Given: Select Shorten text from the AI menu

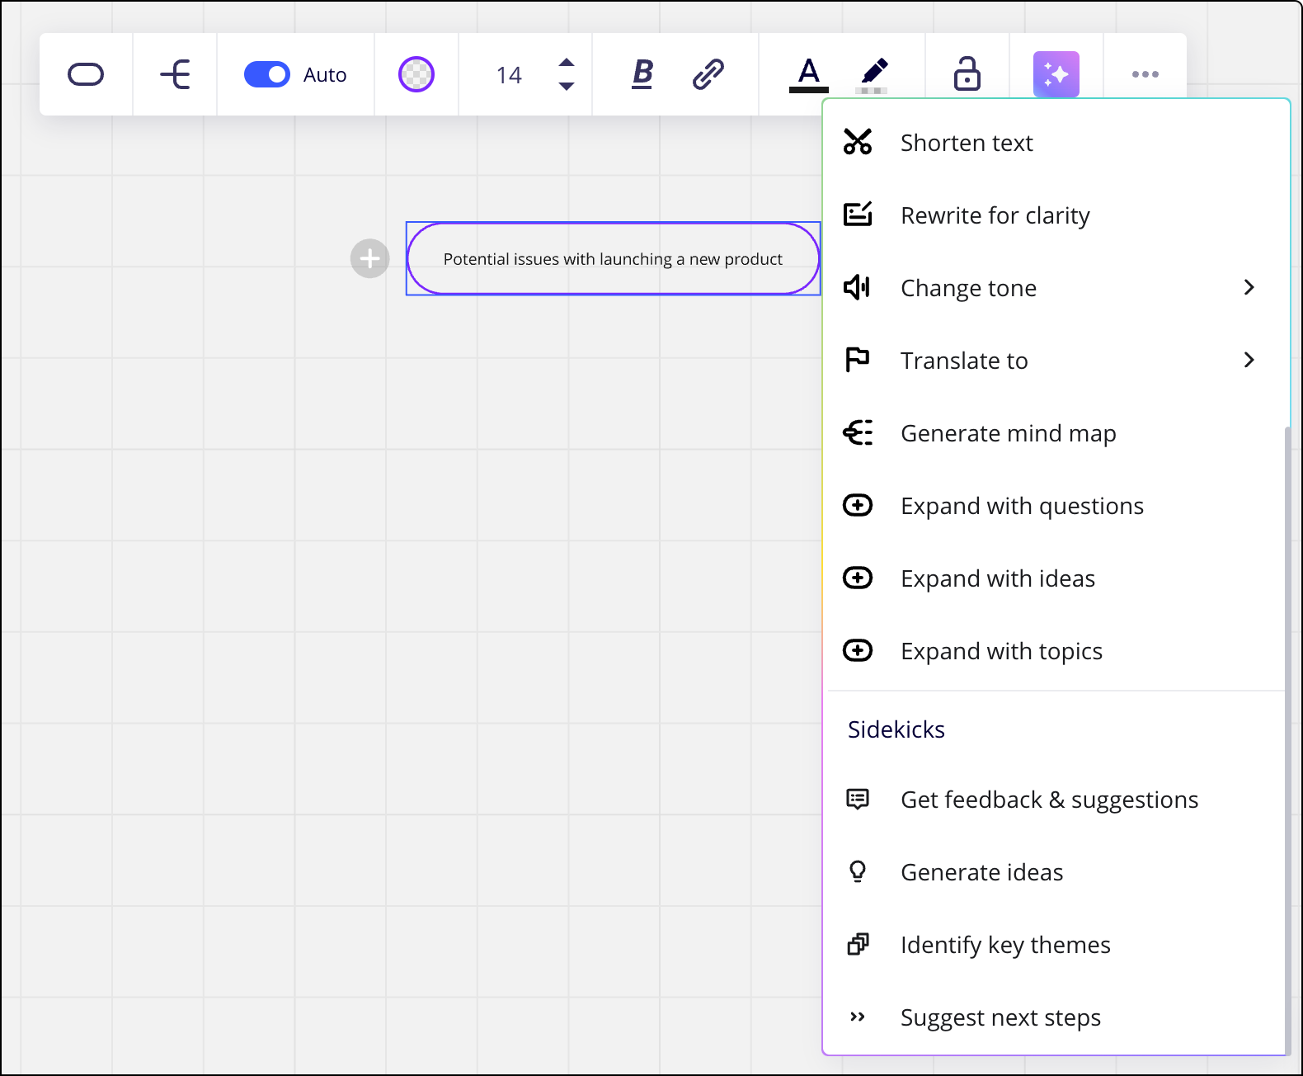Looking at the screenshot, I should [x=1056, y=143].
